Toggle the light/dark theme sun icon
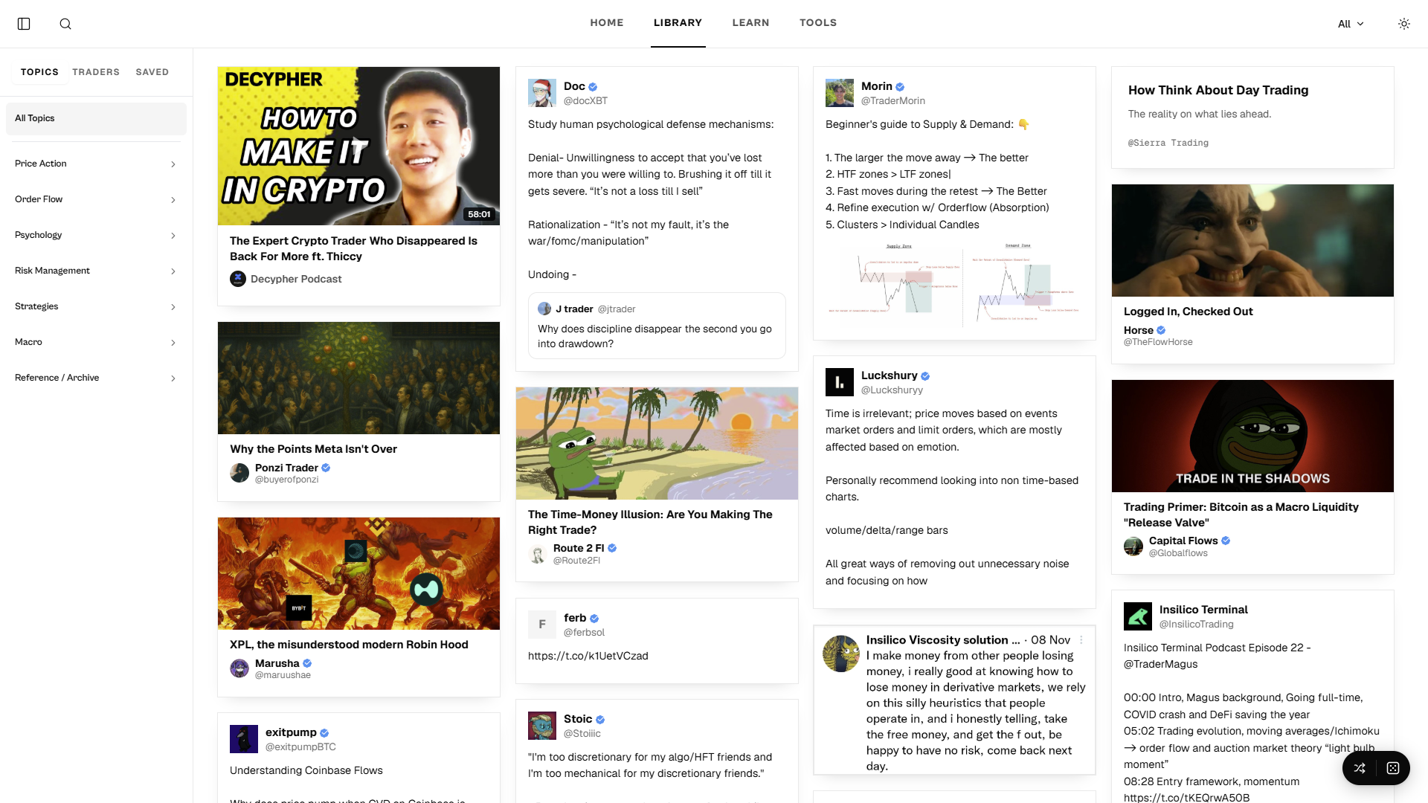 tap(1403, 24)
